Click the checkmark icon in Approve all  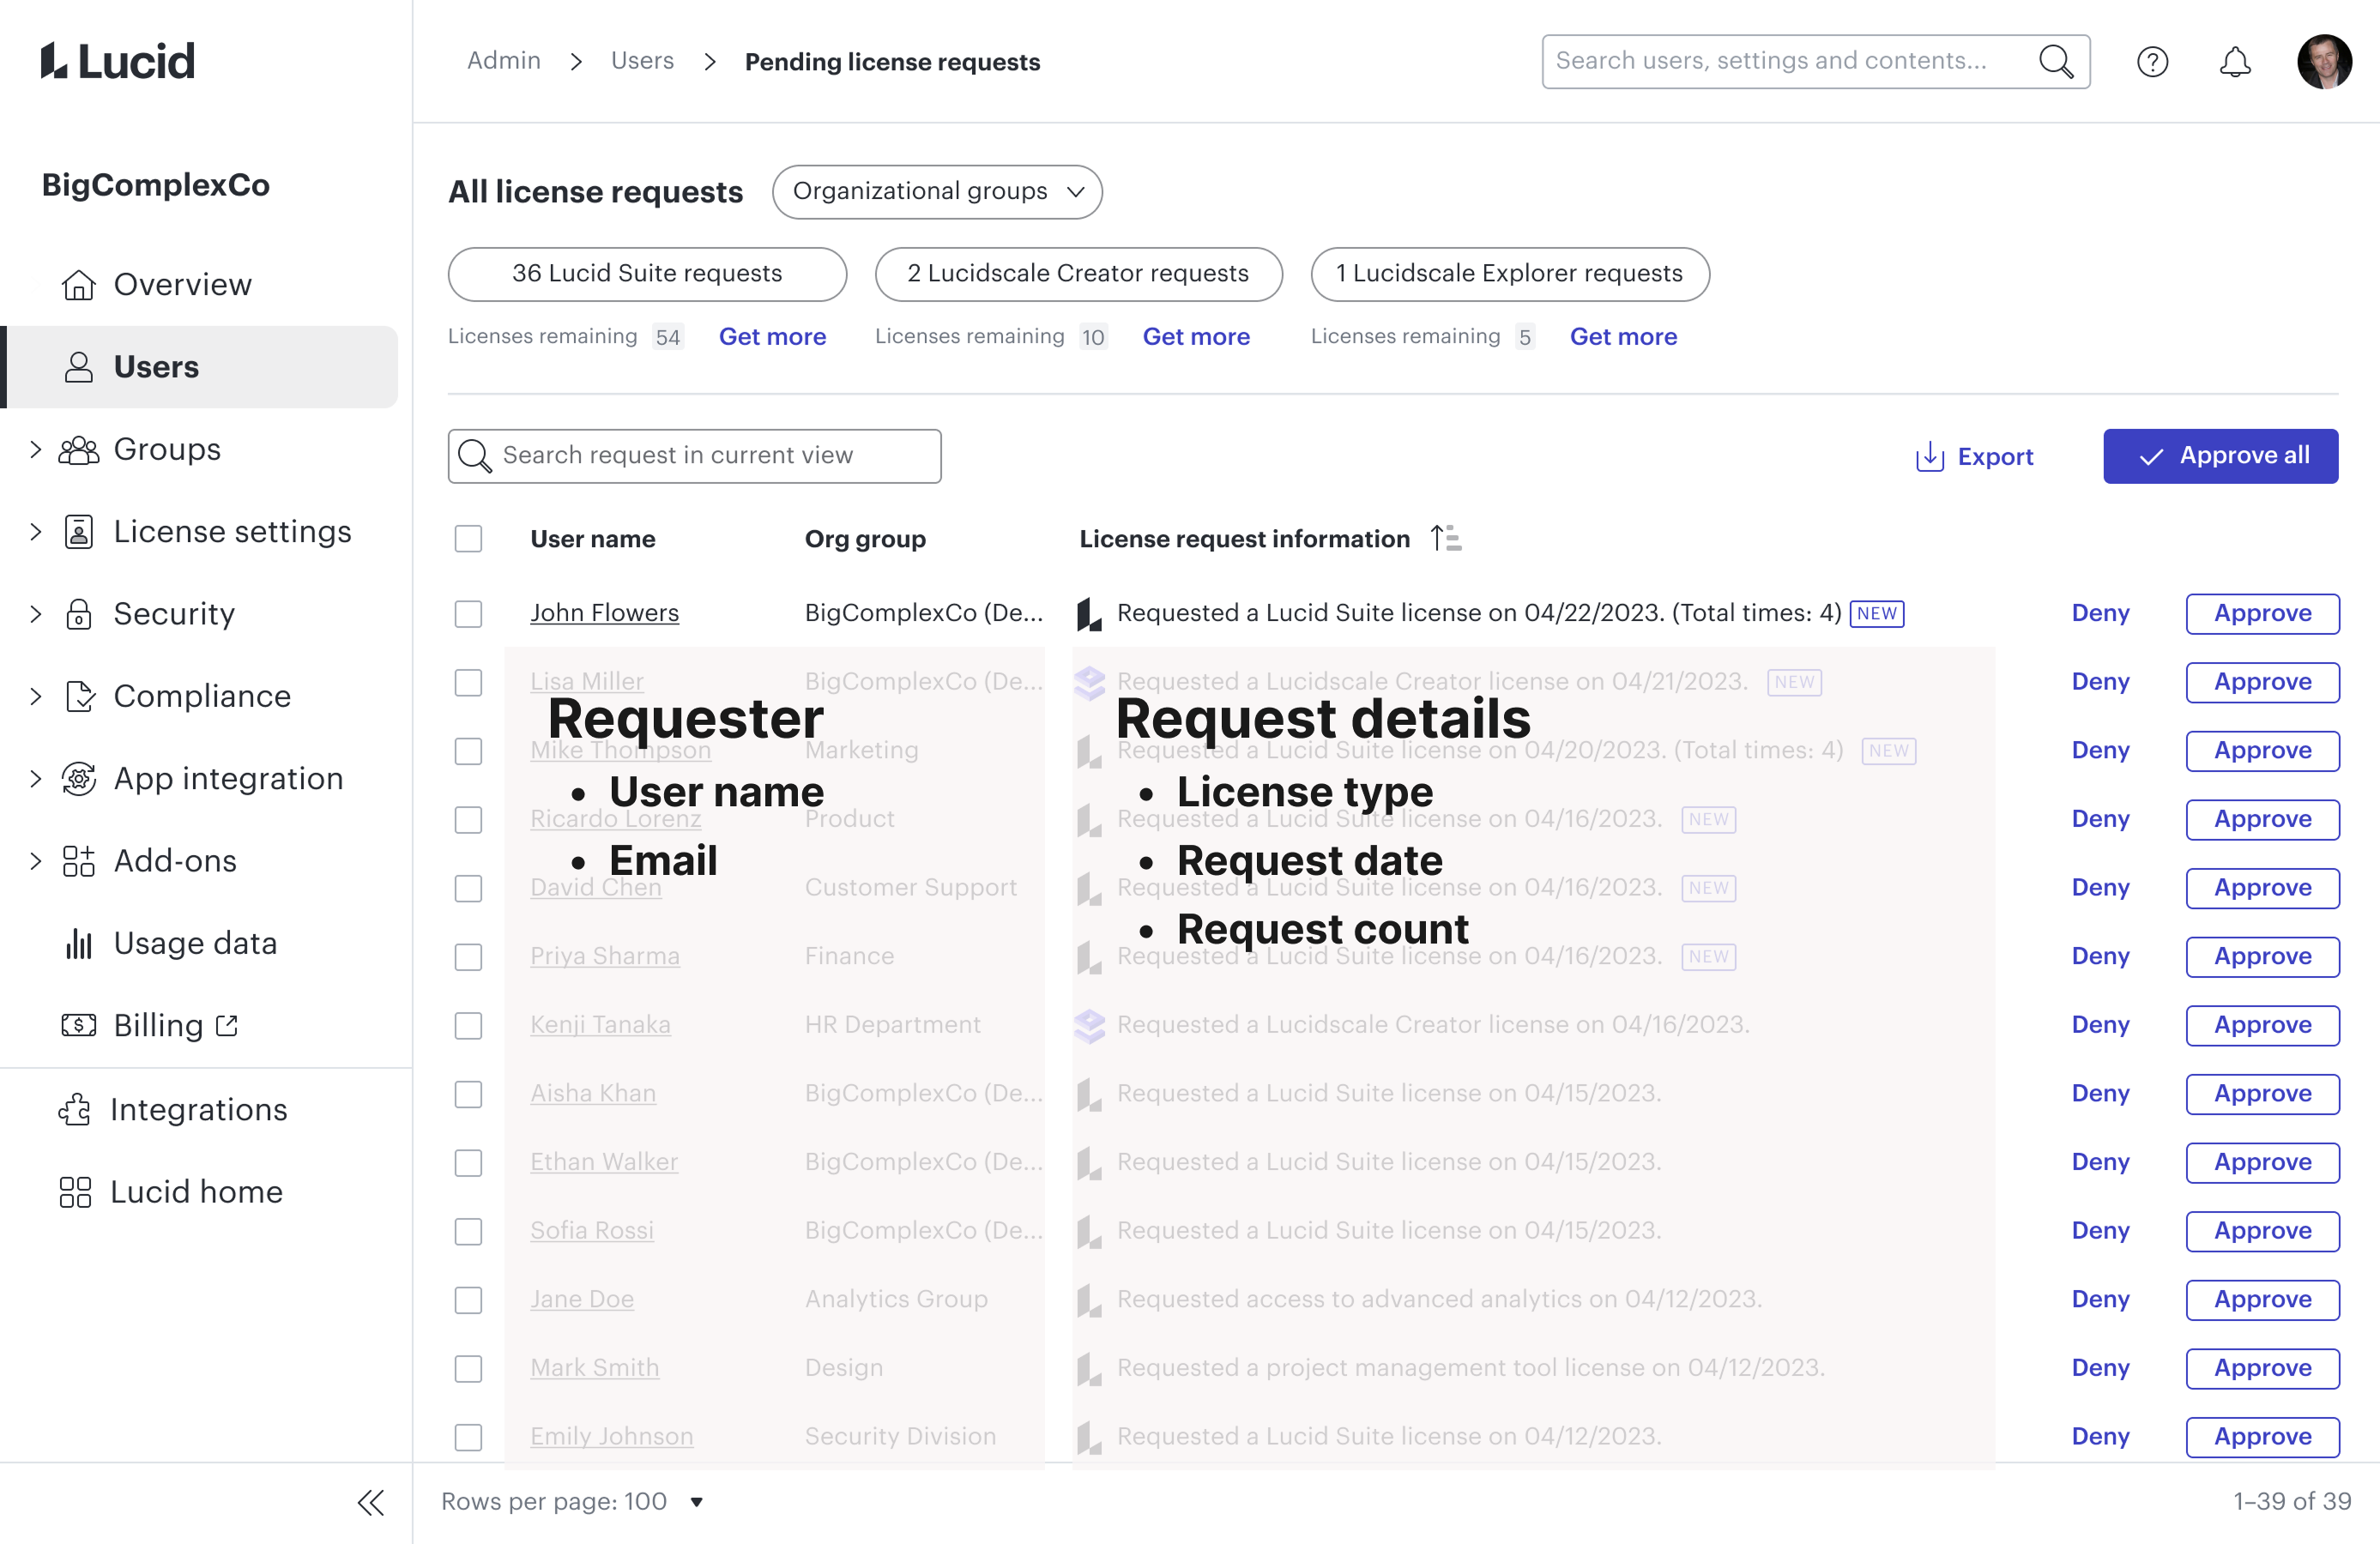tap(2151, 457)
